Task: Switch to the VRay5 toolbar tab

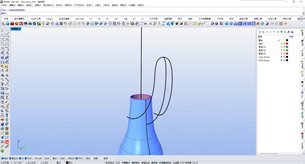Action: pyautogui.click(x=50, y=19)
